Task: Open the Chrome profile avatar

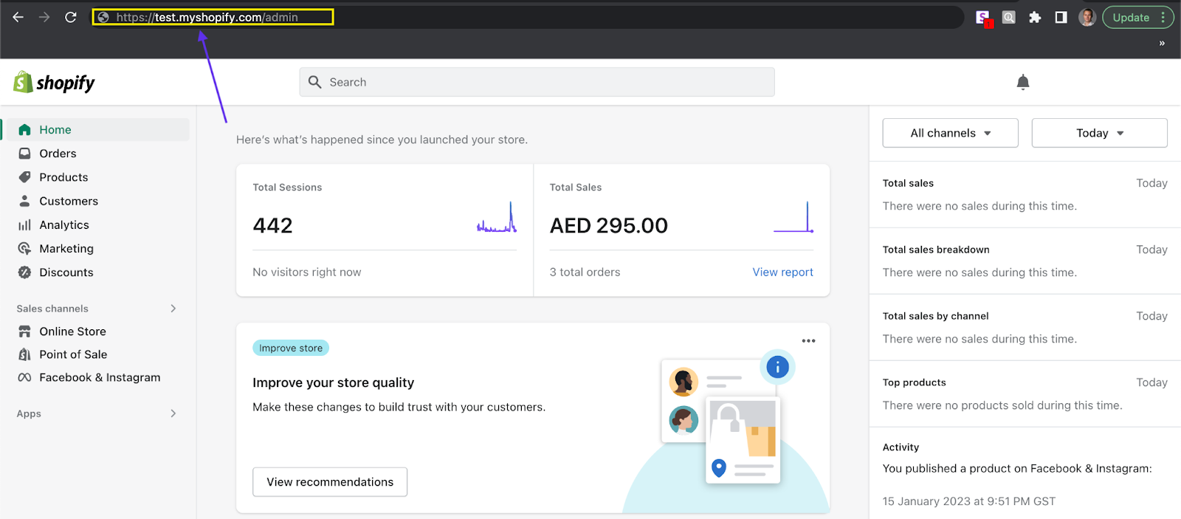Action: (x=1087, y=17)
